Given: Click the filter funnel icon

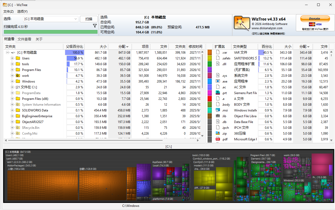Looking at the screenshot, I should point(95,26).
